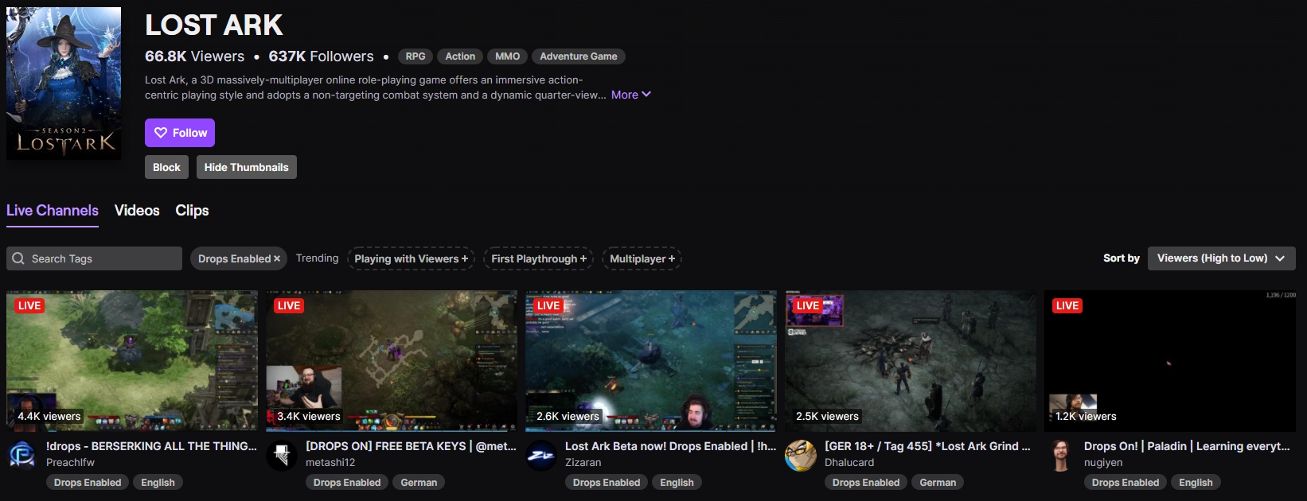The width and height of the screenshot is (1307, 501).
Task: Click the English tag under Zizaran
Action: [677, 483]
